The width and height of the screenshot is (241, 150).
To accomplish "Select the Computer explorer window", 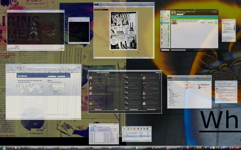I will (x=189, y=92).
